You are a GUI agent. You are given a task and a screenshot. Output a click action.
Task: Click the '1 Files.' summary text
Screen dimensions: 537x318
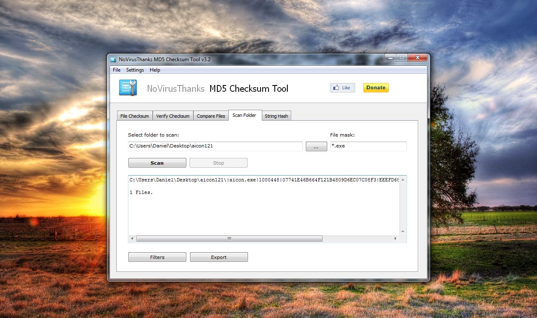point(141,193)
